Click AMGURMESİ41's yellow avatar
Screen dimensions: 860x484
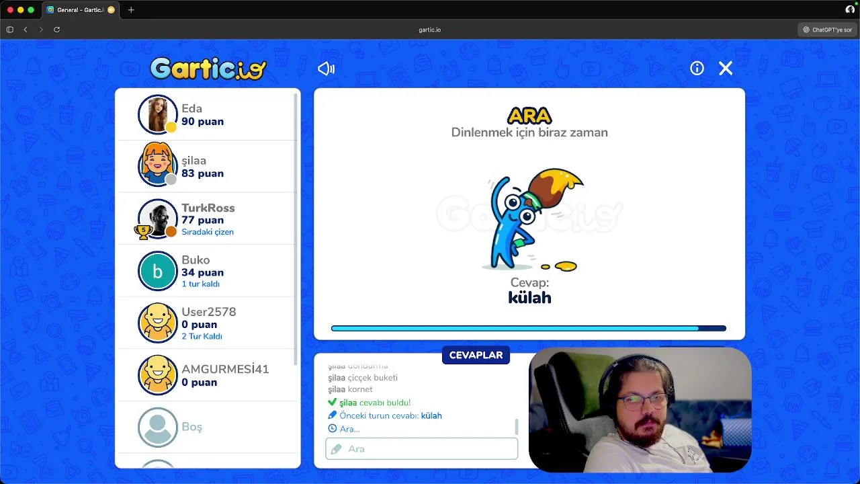[158, 375]
